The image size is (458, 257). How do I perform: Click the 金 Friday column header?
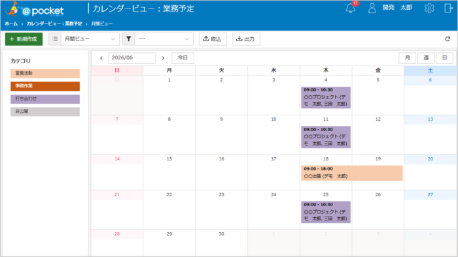coord(378,70)
